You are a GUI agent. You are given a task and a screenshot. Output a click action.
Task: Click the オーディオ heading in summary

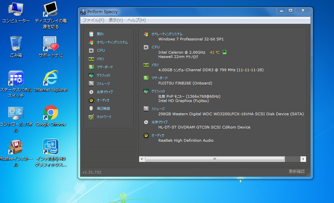[x=158, y=135]
